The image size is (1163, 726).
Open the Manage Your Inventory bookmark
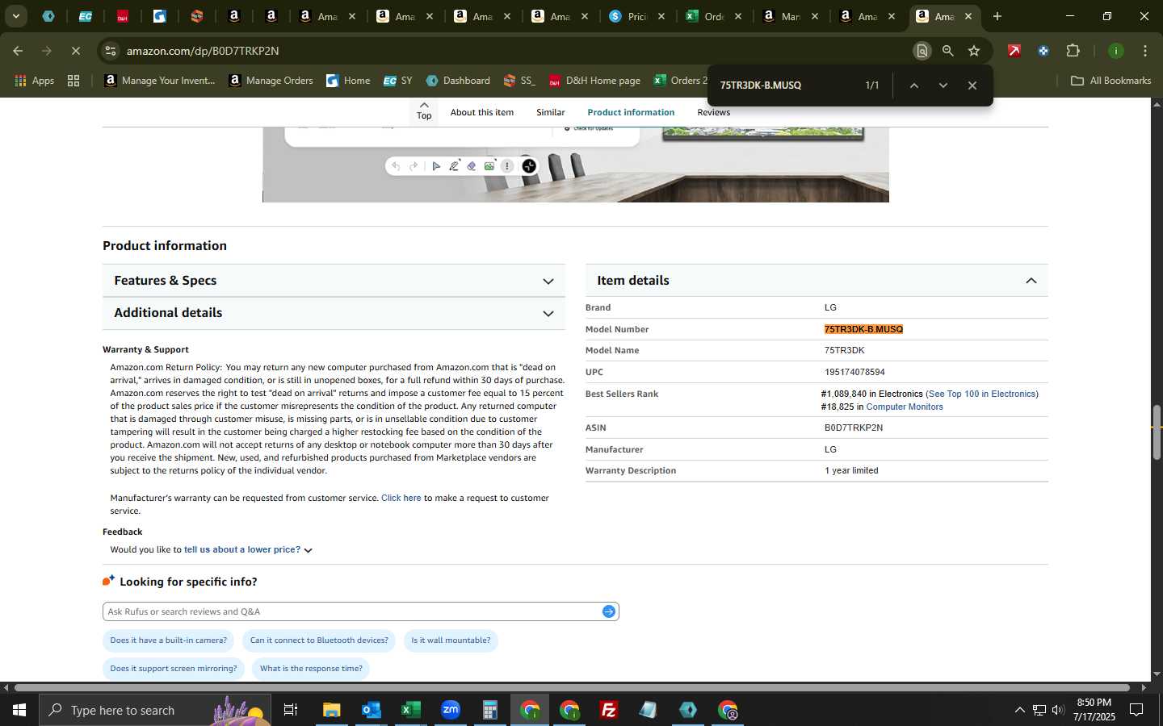160,81
